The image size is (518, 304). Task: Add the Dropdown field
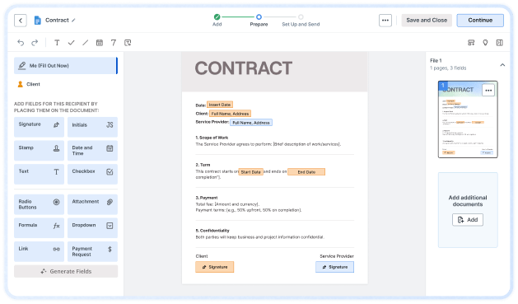92,227
